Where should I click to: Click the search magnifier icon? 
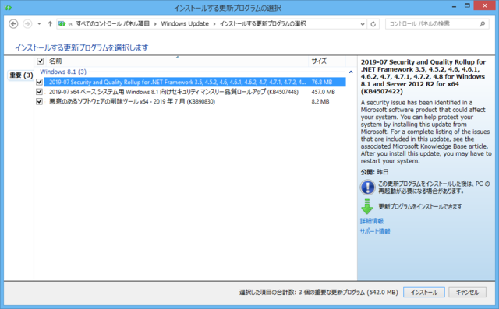482,24
